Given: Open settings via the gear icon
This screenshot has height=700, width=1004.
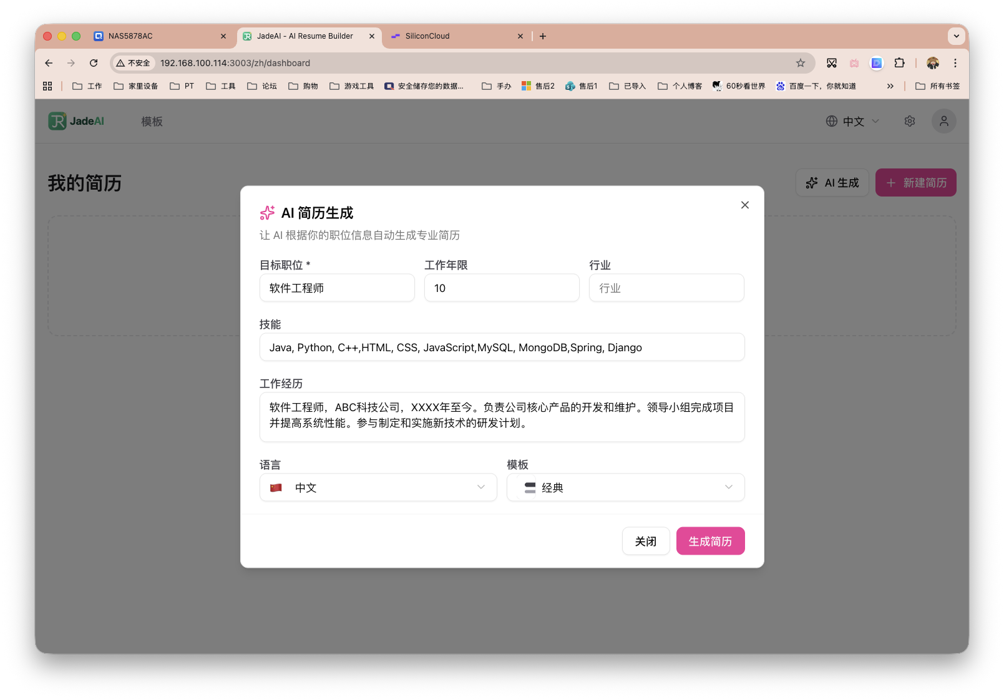Looking at the screenshot, I should 909,121.
